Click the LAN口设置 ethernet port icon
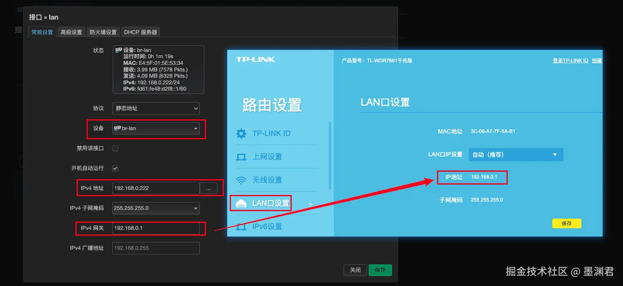This screenshot has height=286, width=623. click(241, 203)
